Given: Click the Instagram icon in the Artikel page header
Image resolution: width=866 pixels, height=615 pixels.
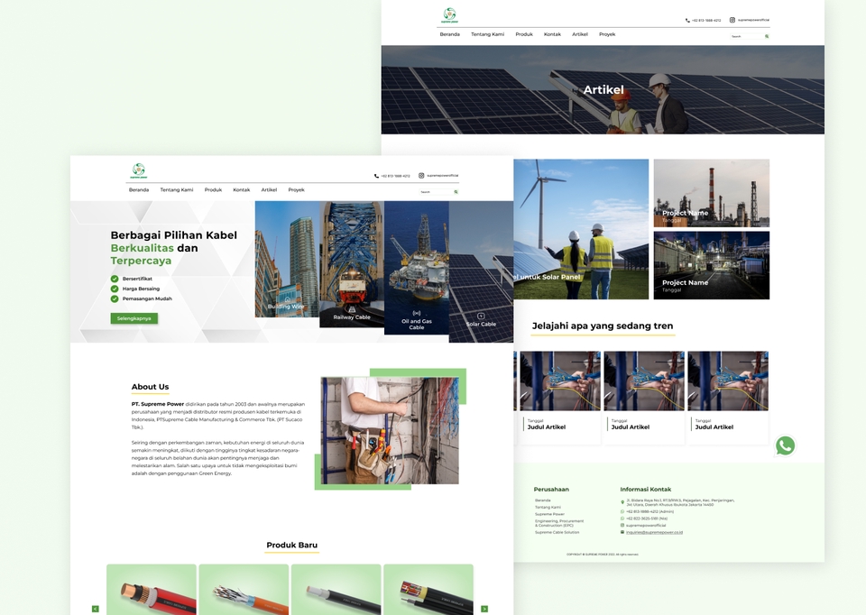Looking at the screenshot, I should click(x=732, y=20).
